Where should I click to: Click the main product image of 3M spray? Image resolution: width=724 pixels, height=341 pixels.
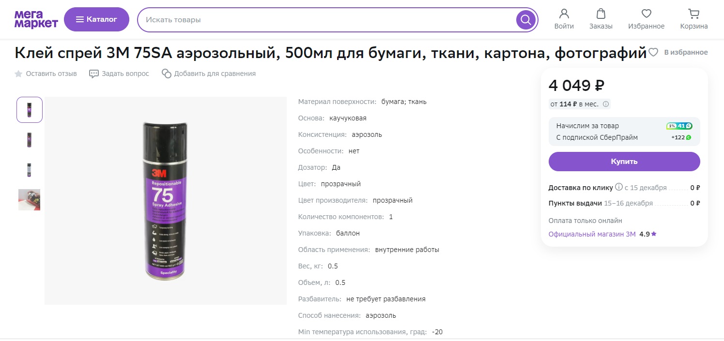[166, 201]
